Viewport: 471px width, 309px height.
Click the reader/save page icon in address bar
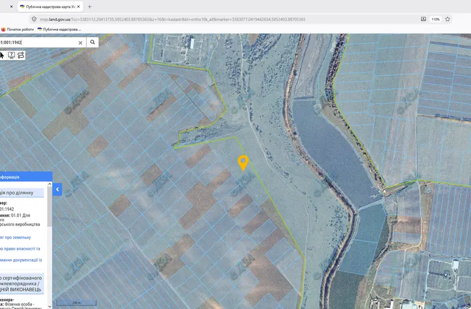click(x=423, y=19)
